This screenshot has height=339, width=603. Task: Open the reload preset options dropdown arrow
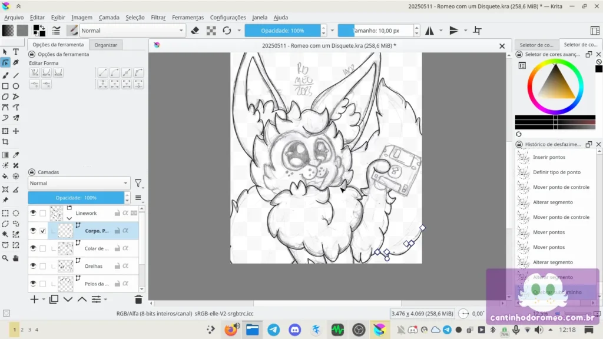(239, 31)
